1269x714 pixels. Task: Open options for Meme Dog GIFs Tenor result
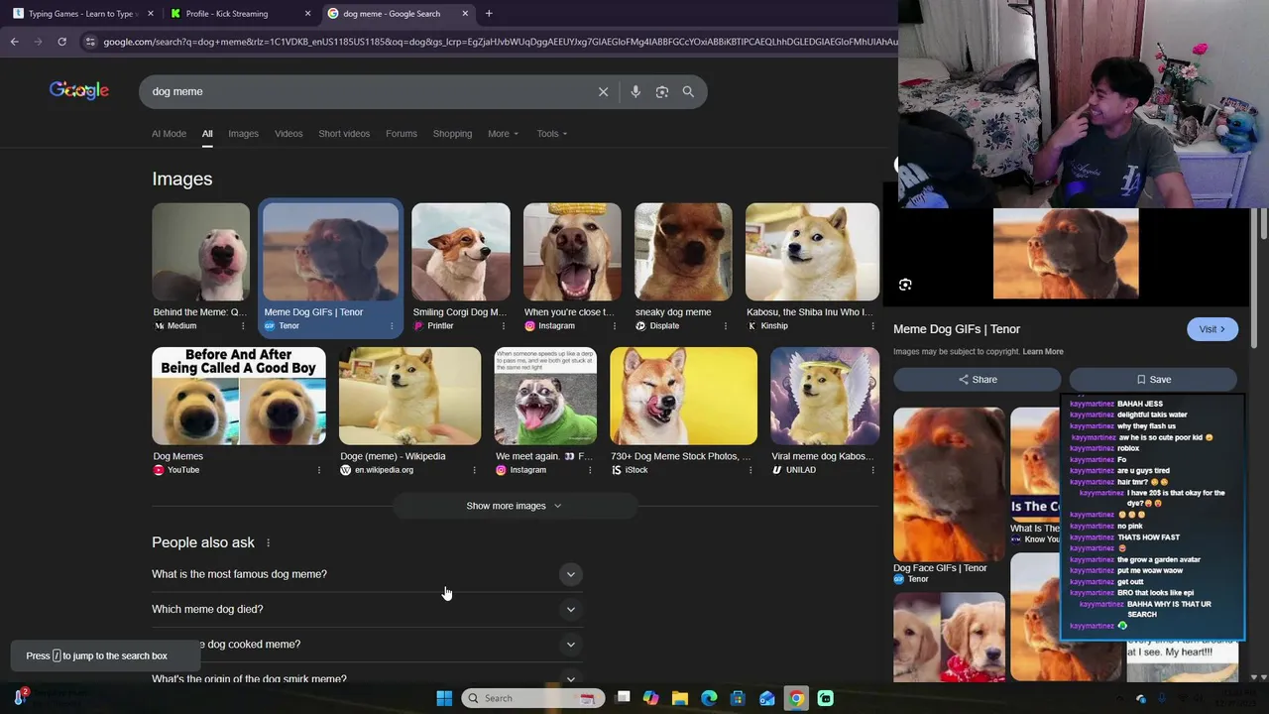point(391,326)
